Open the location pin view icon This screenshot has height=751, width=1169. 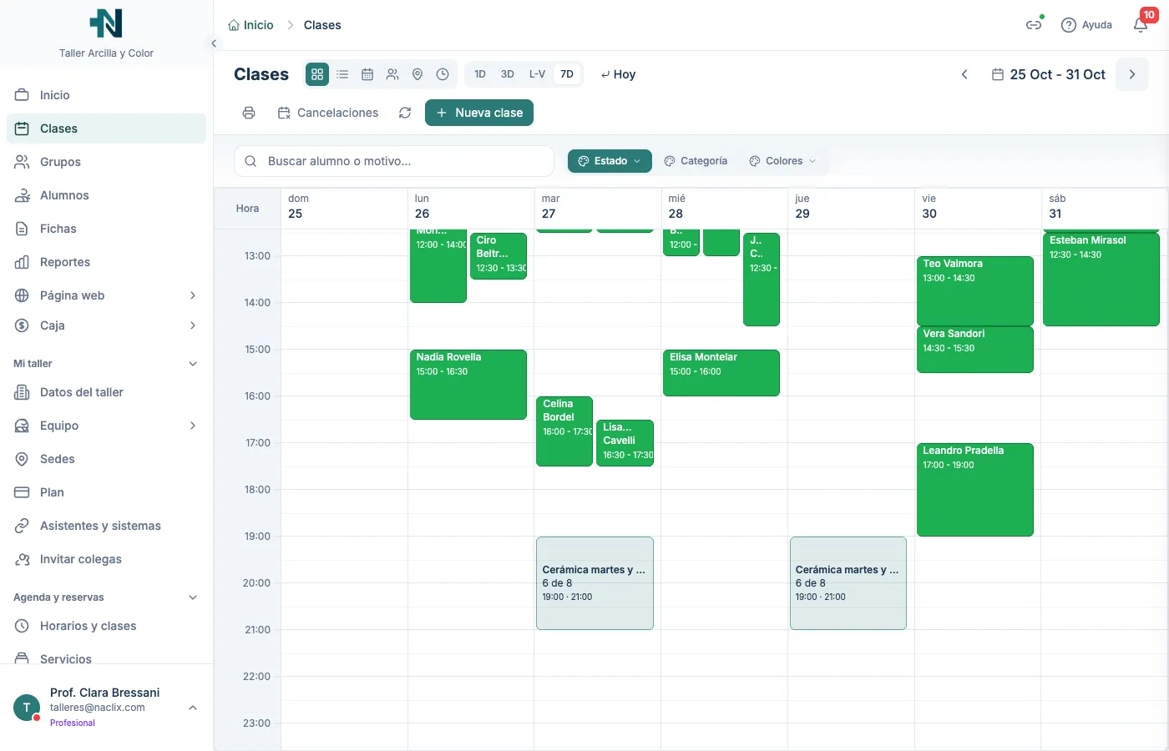click(x=417, y=74)
